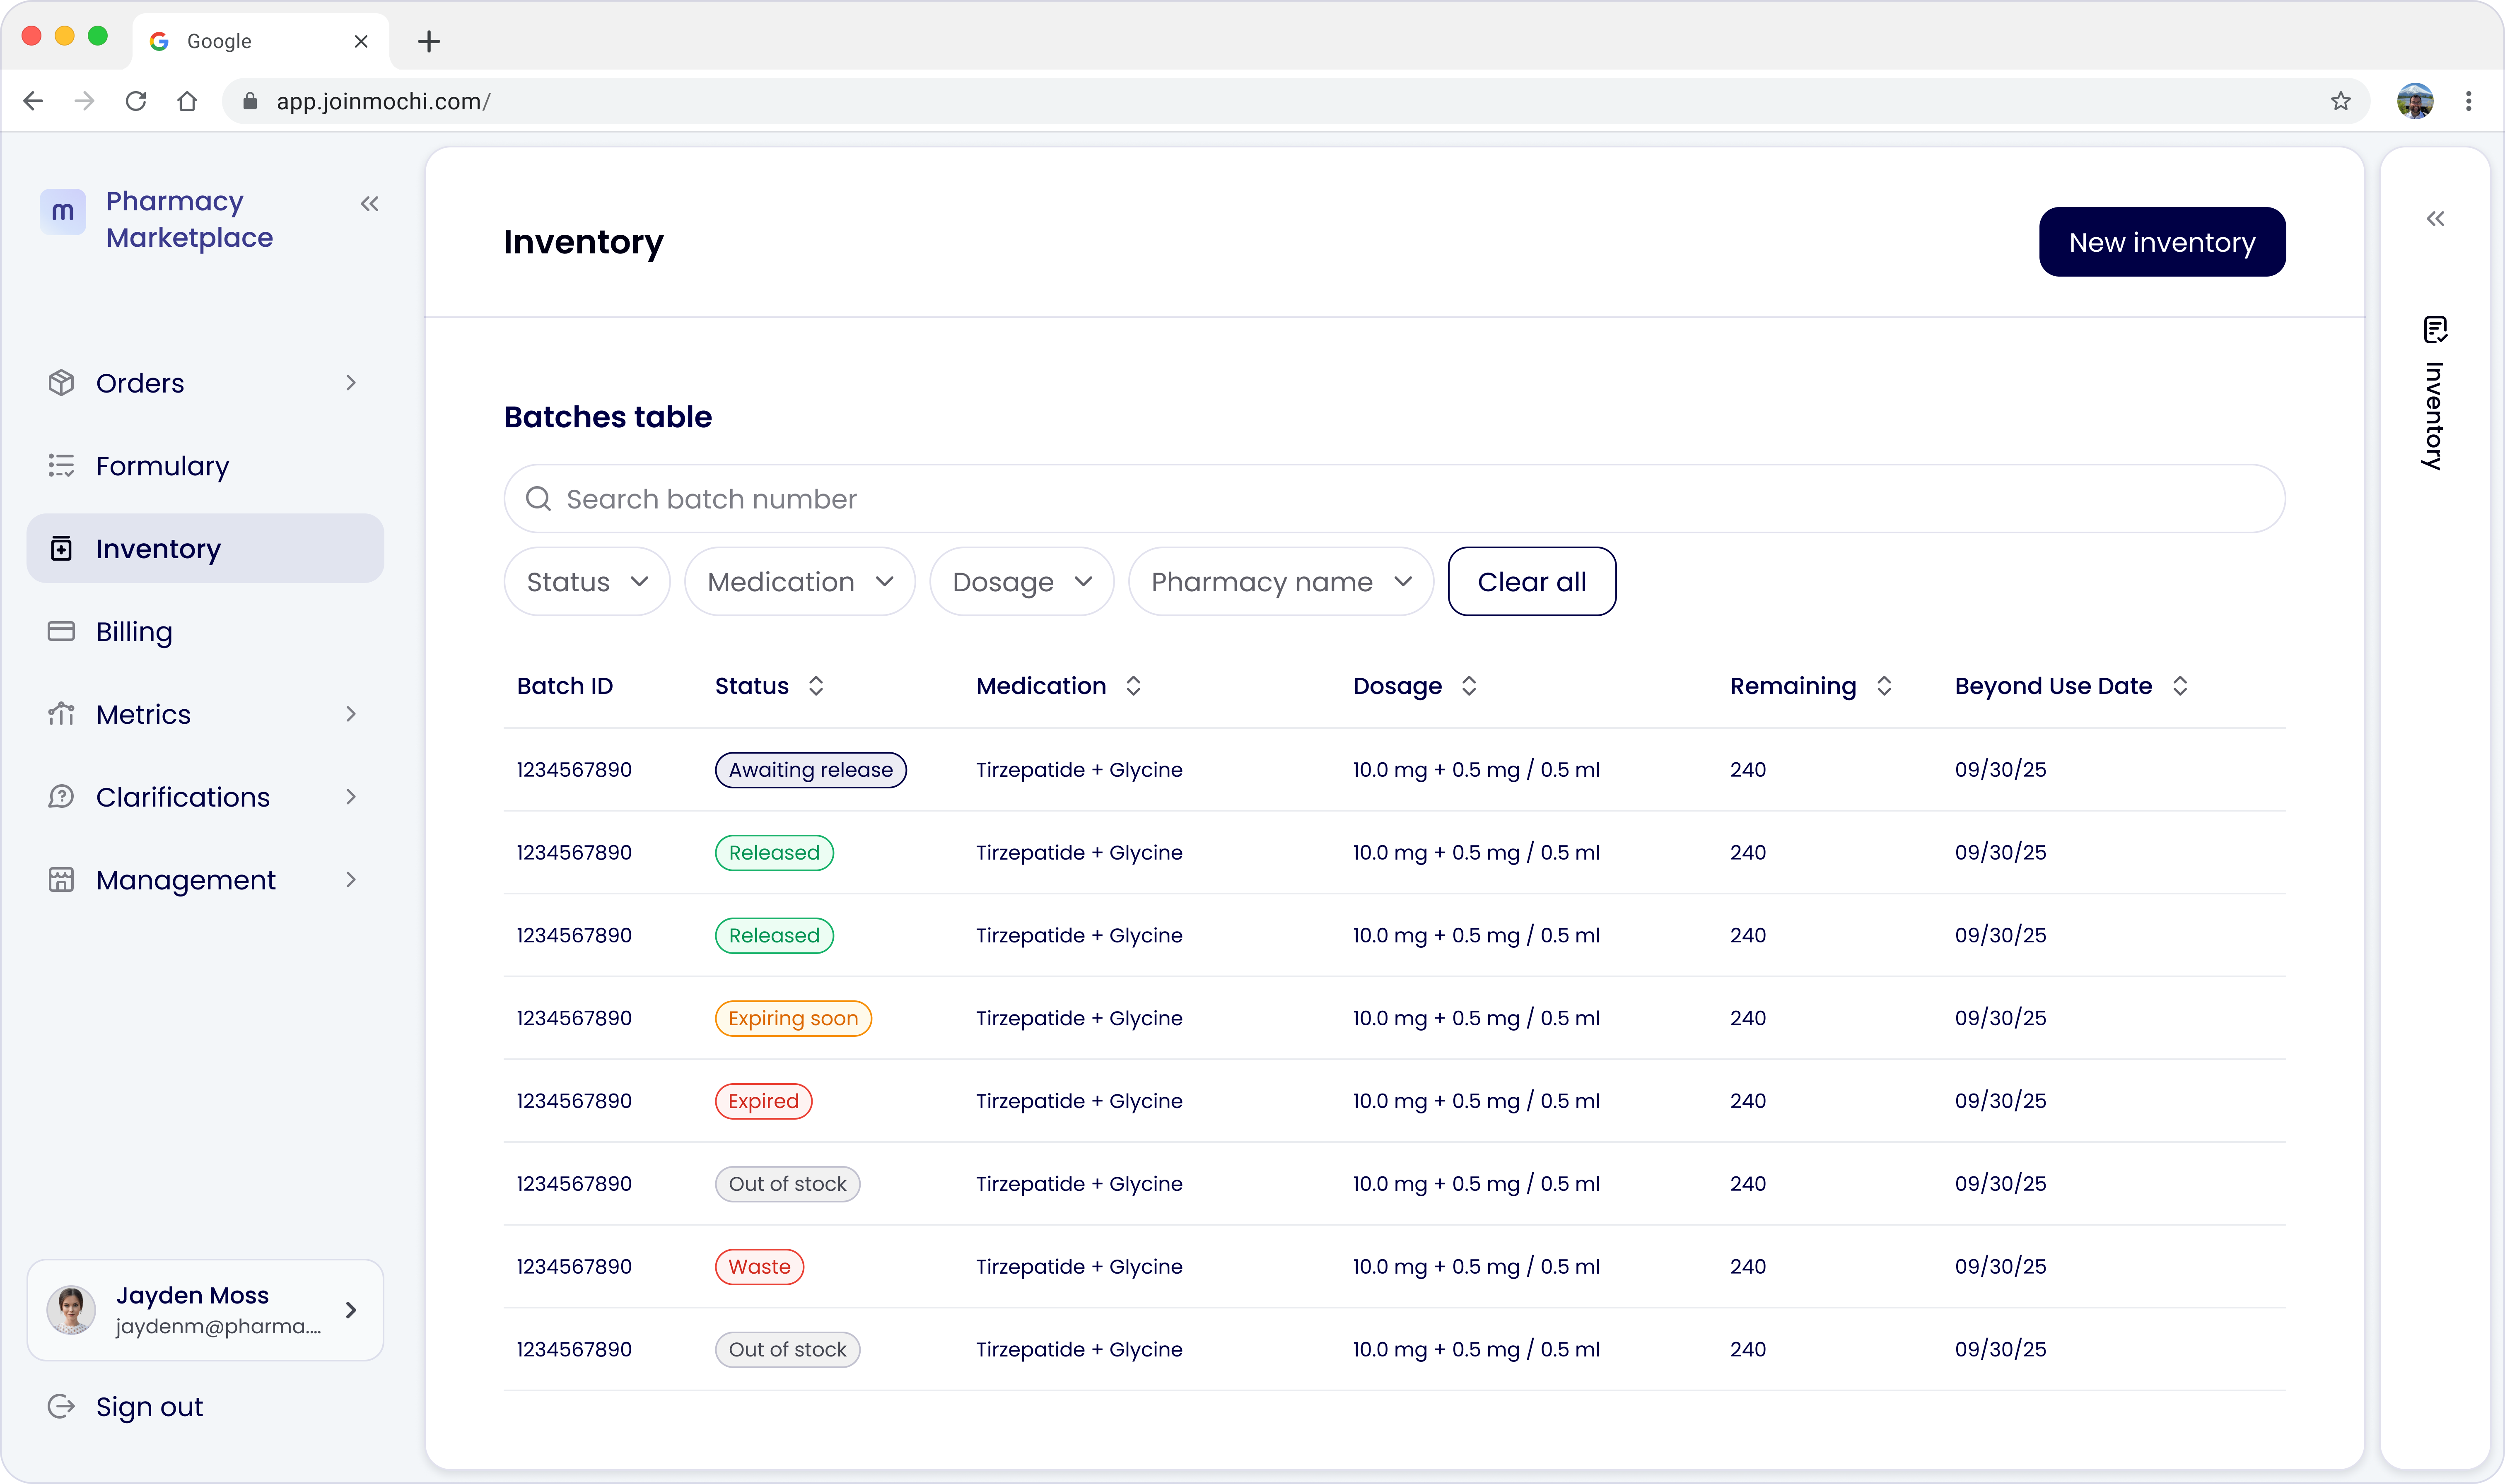This screenshot has width=2505, height=1484.
Task: Click the Sign out arrow icon
Action: click(x=61, y=1407)
